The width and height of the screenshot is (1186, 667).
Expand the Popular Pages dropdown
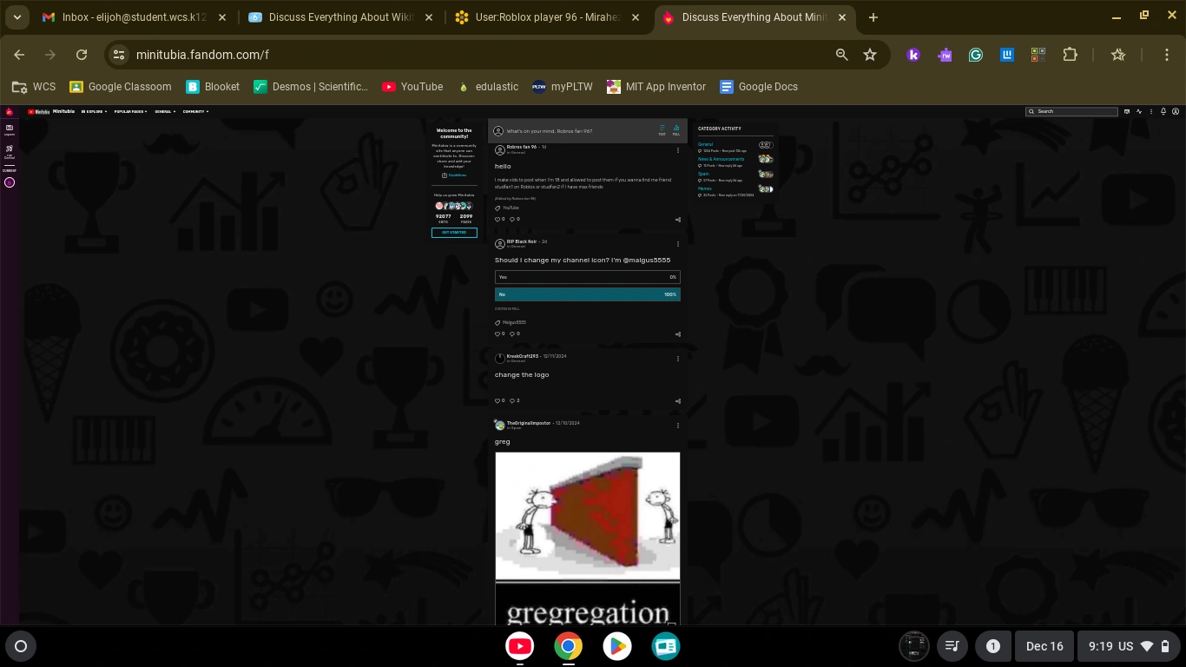tap(131, 111)
